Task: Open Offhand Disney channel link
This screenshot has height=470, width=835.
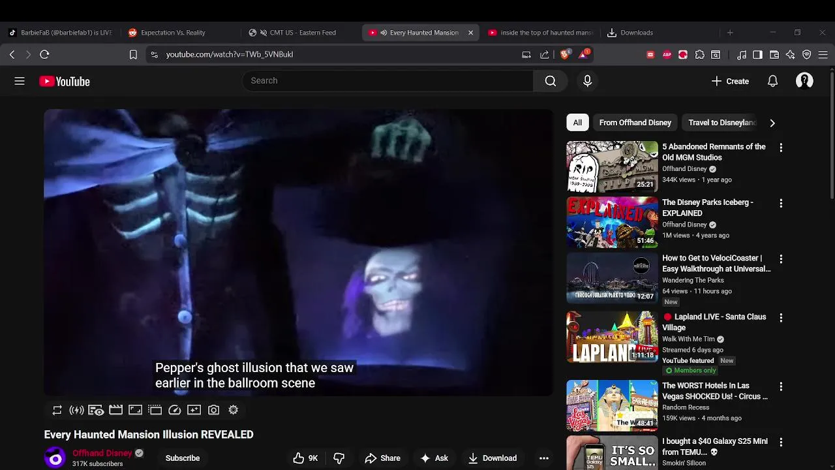Action: (102, 453)
